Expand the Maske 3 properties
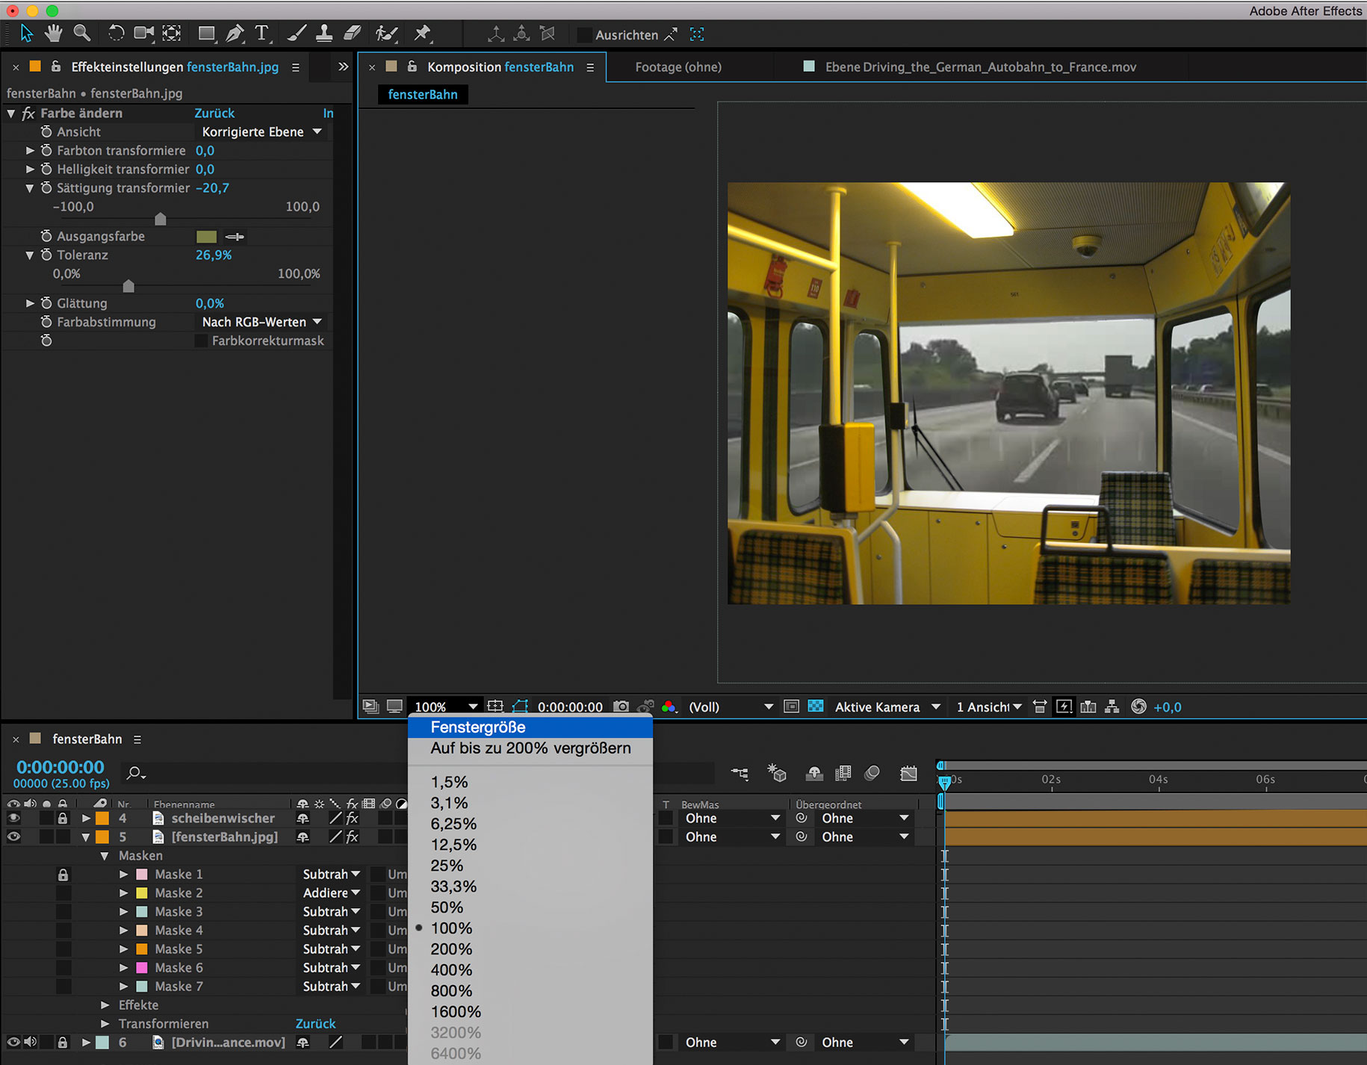The image size is (1367, 1065). 124,912
